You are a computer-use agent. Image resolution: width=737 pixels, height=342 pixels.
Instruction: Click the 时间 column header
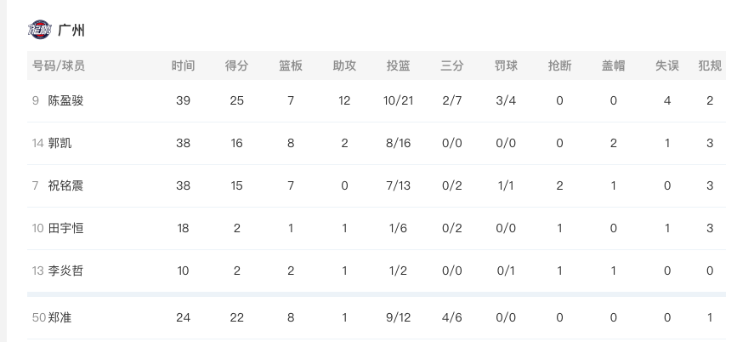(183, 66)
